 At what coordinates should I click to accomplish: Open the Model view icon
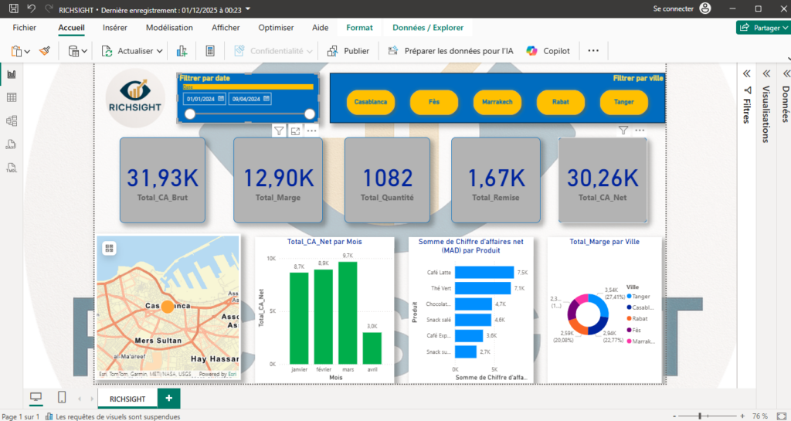click(11, 121)
